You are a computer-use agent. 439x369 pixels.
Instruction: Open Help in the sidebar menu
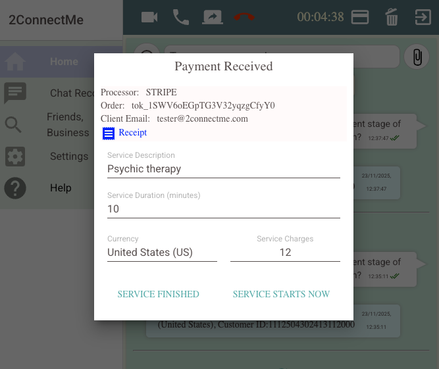click(x=61, y=188)
